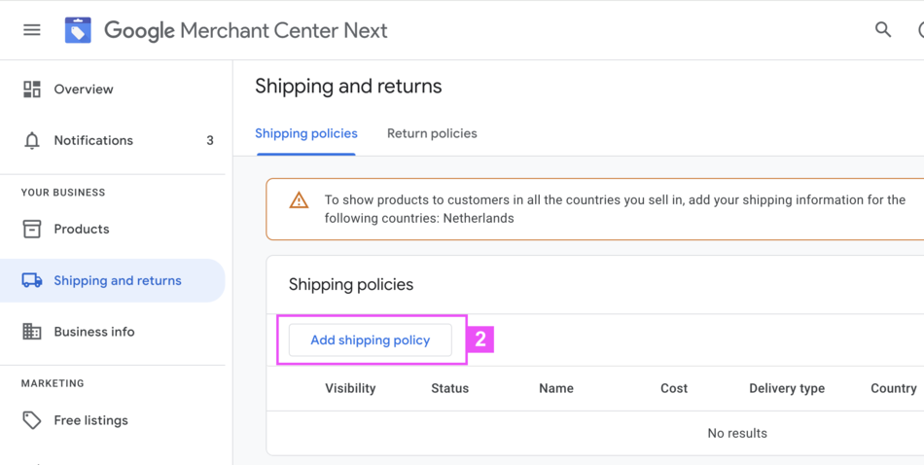
Task: Click the Shipping truck icon
Action: (x=32, y=281)
